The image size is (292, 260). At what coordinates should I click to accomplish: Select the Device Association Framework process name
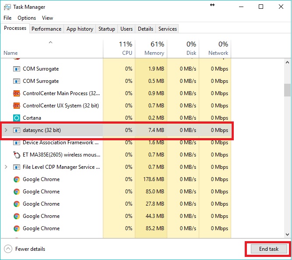(x=60, y=143)
